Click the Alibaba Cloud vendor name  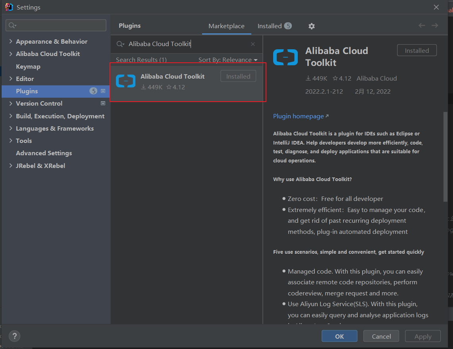click(376, 78)
